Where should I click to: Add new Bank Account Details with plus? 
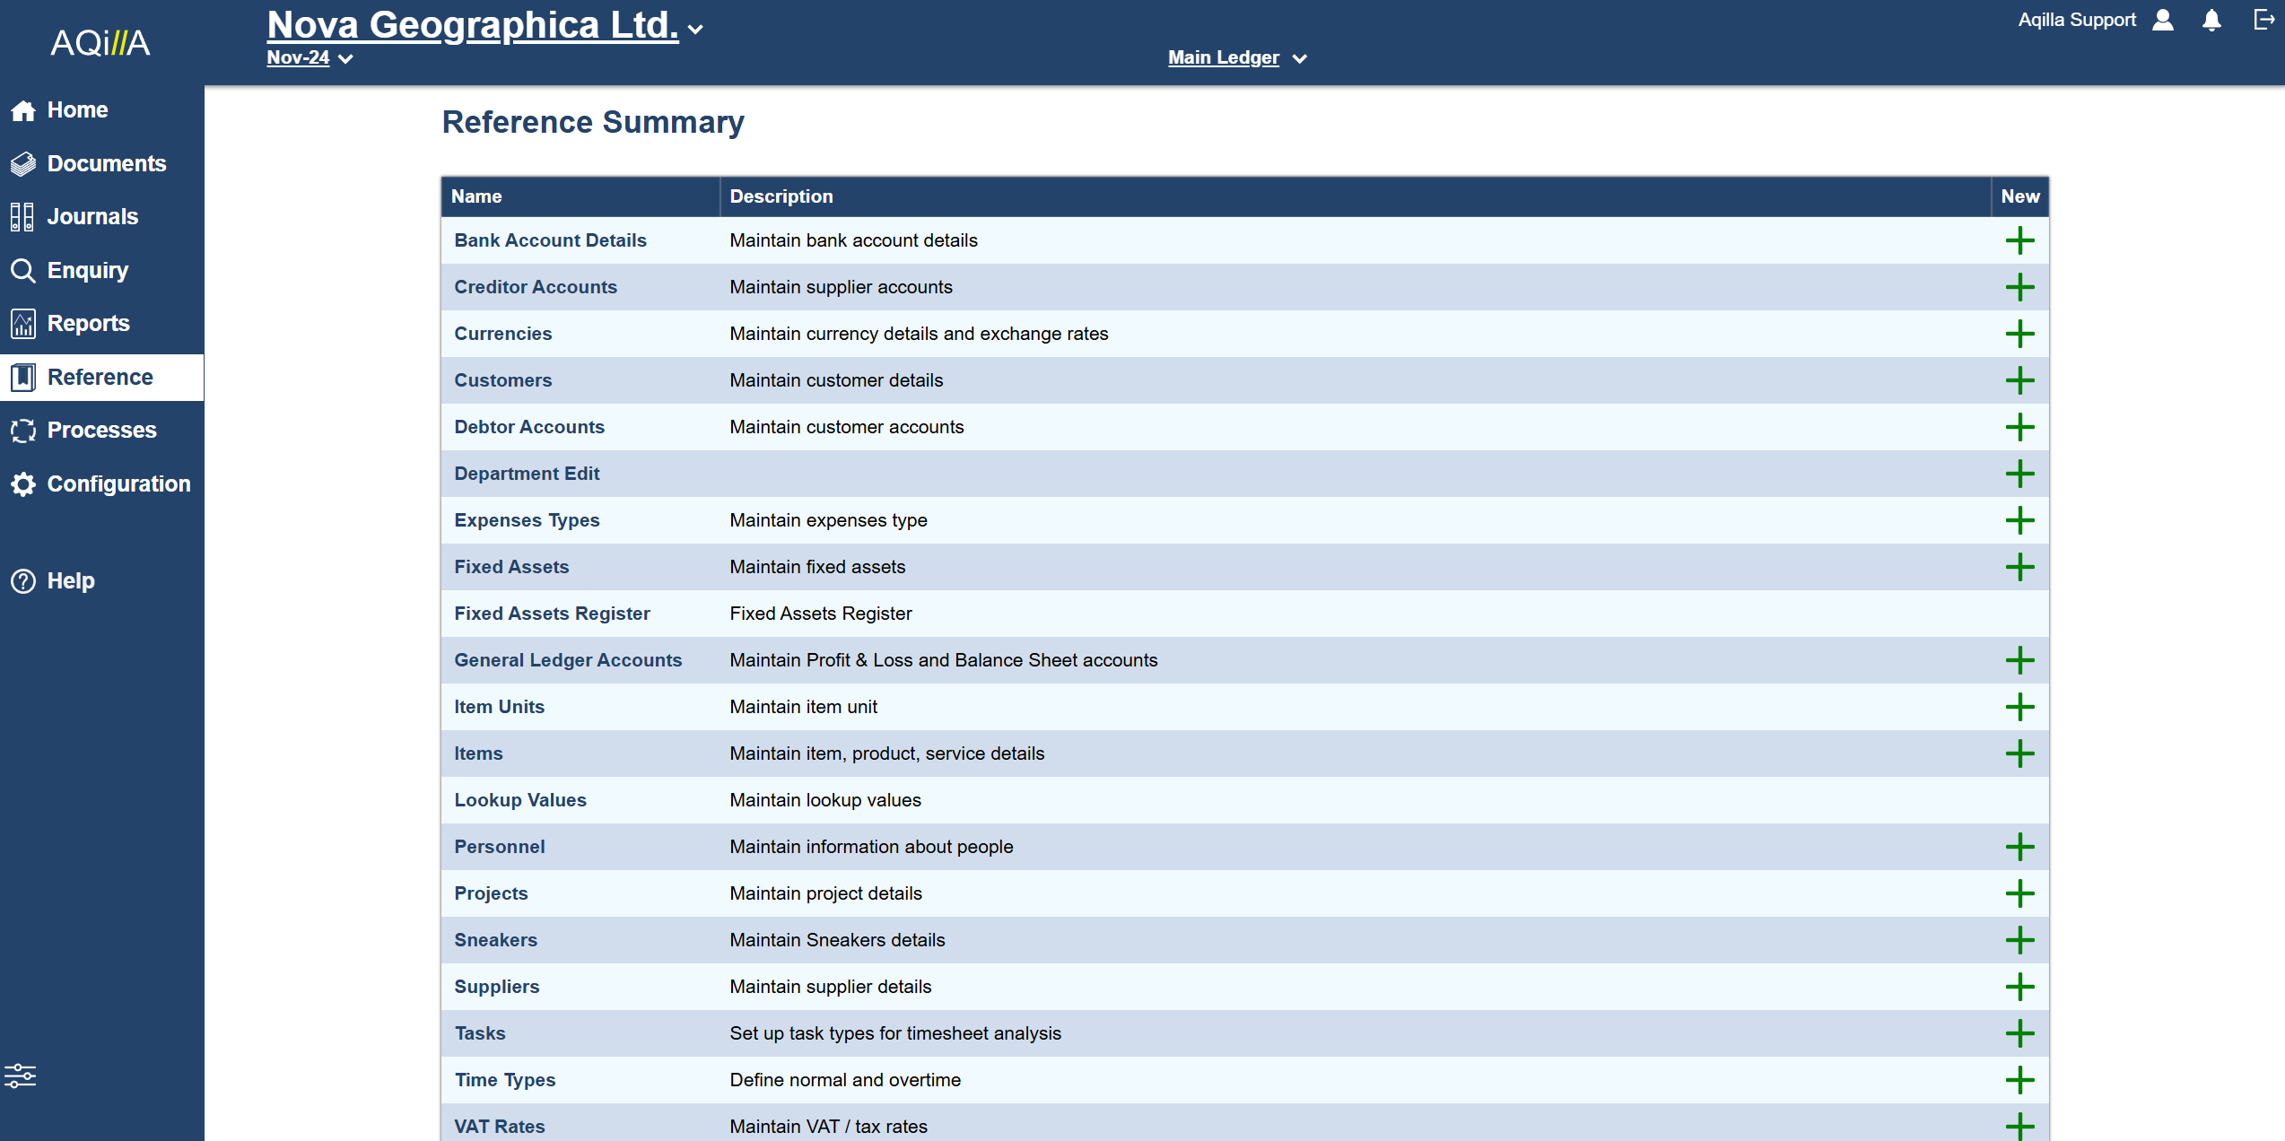(2019, 240)
